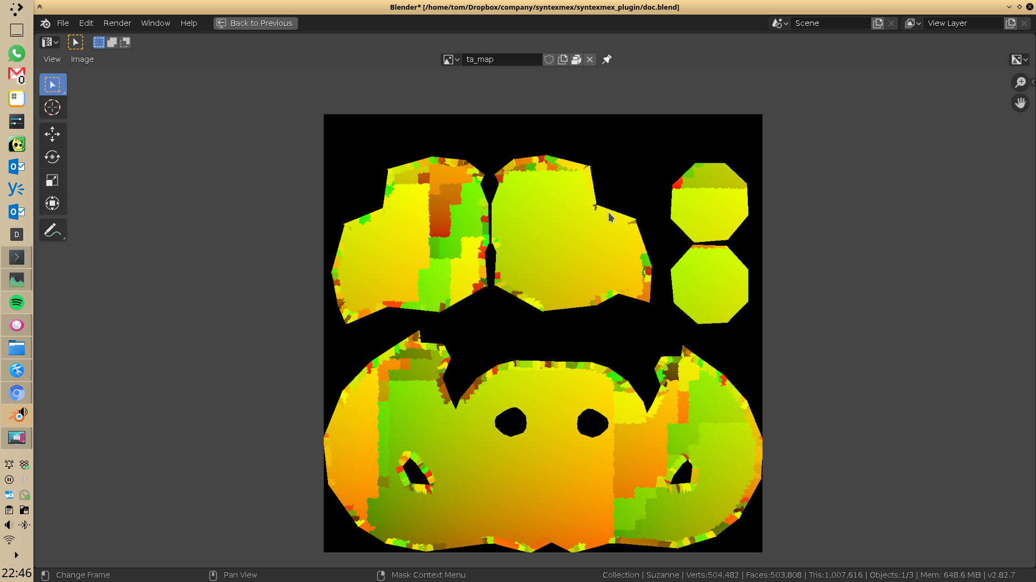
Task: Open the View menu in image editor
Action: pyautogui.click(x=52, y=59)
